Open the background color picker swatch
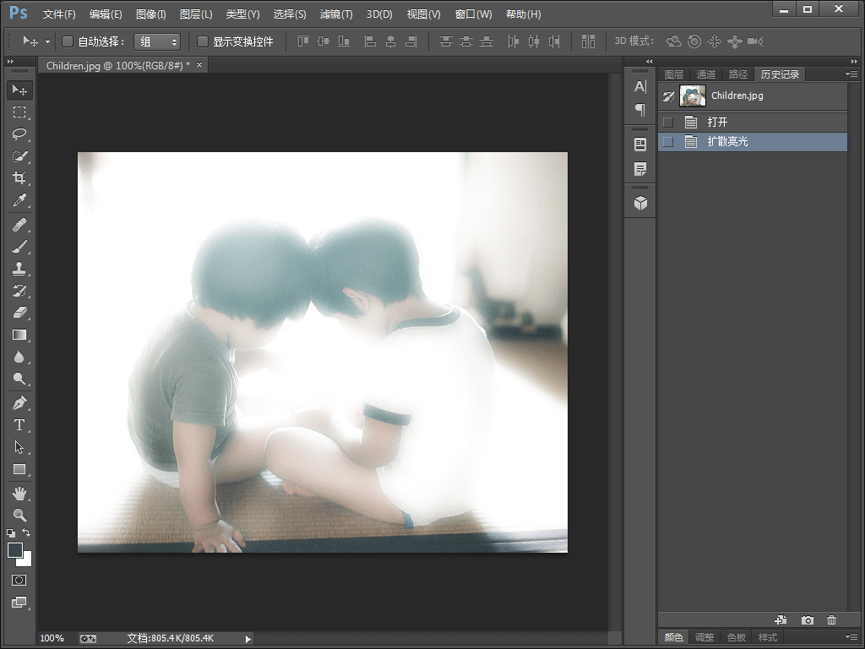The width and height of the screenshot is (865, 649). point(26,561)
